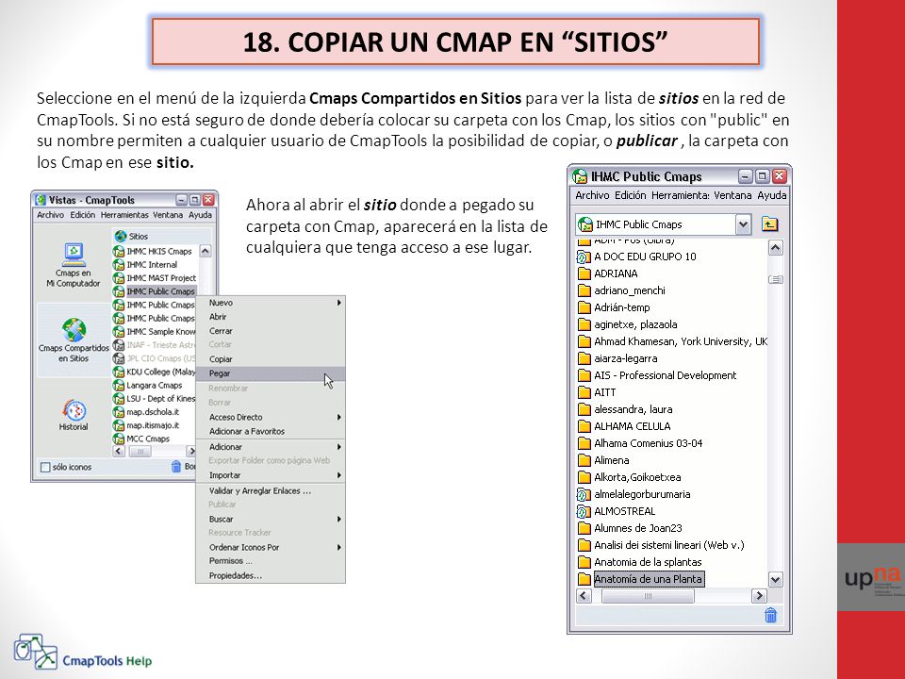
Task: Click the Langara Cmaps site icon
Action: [119, 385]
